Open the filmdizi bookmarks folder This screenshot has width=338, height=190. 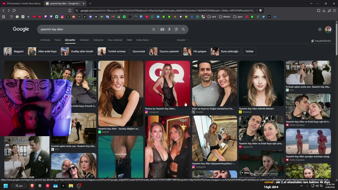[x=224, y=17]
